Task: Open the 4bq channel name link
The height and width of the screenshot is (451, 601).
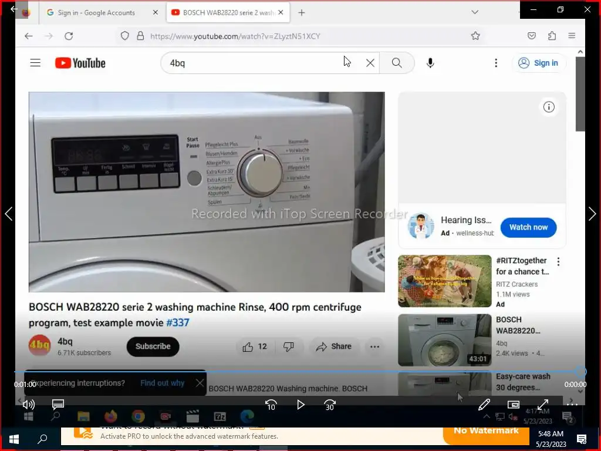Action: coord(65,341)
